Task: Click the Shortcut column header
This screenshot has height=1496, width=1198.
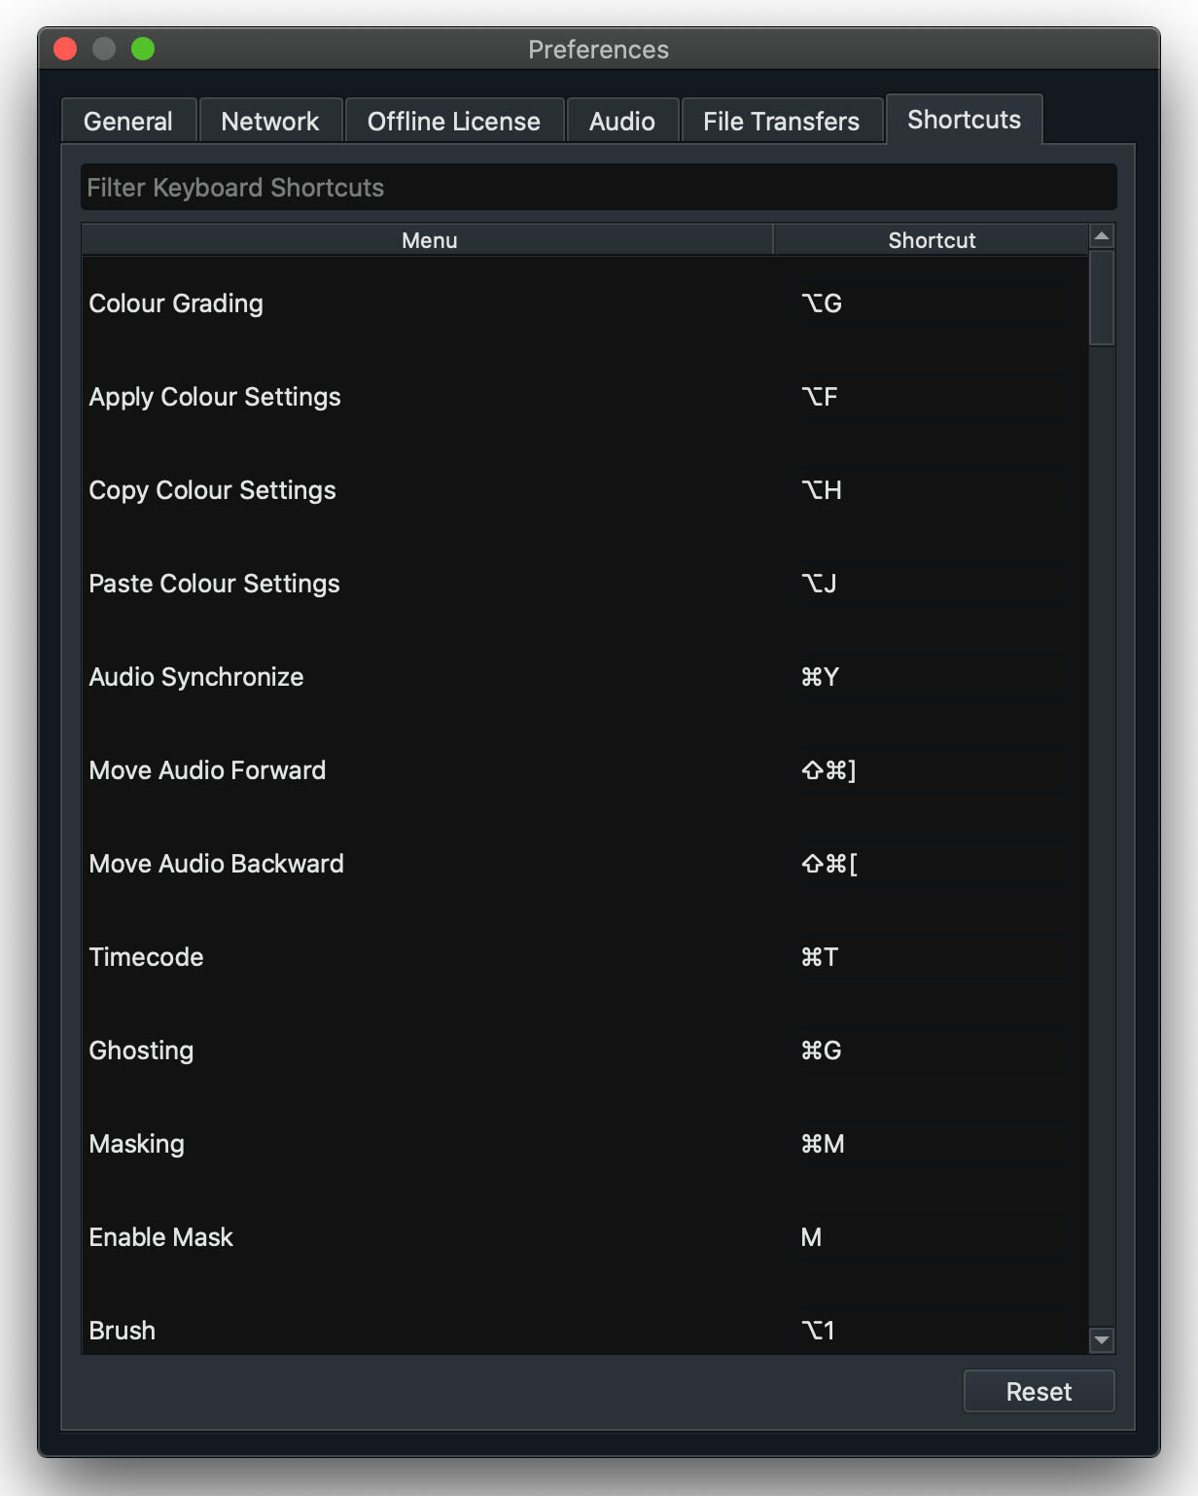Action: click(x=931, y=240)
